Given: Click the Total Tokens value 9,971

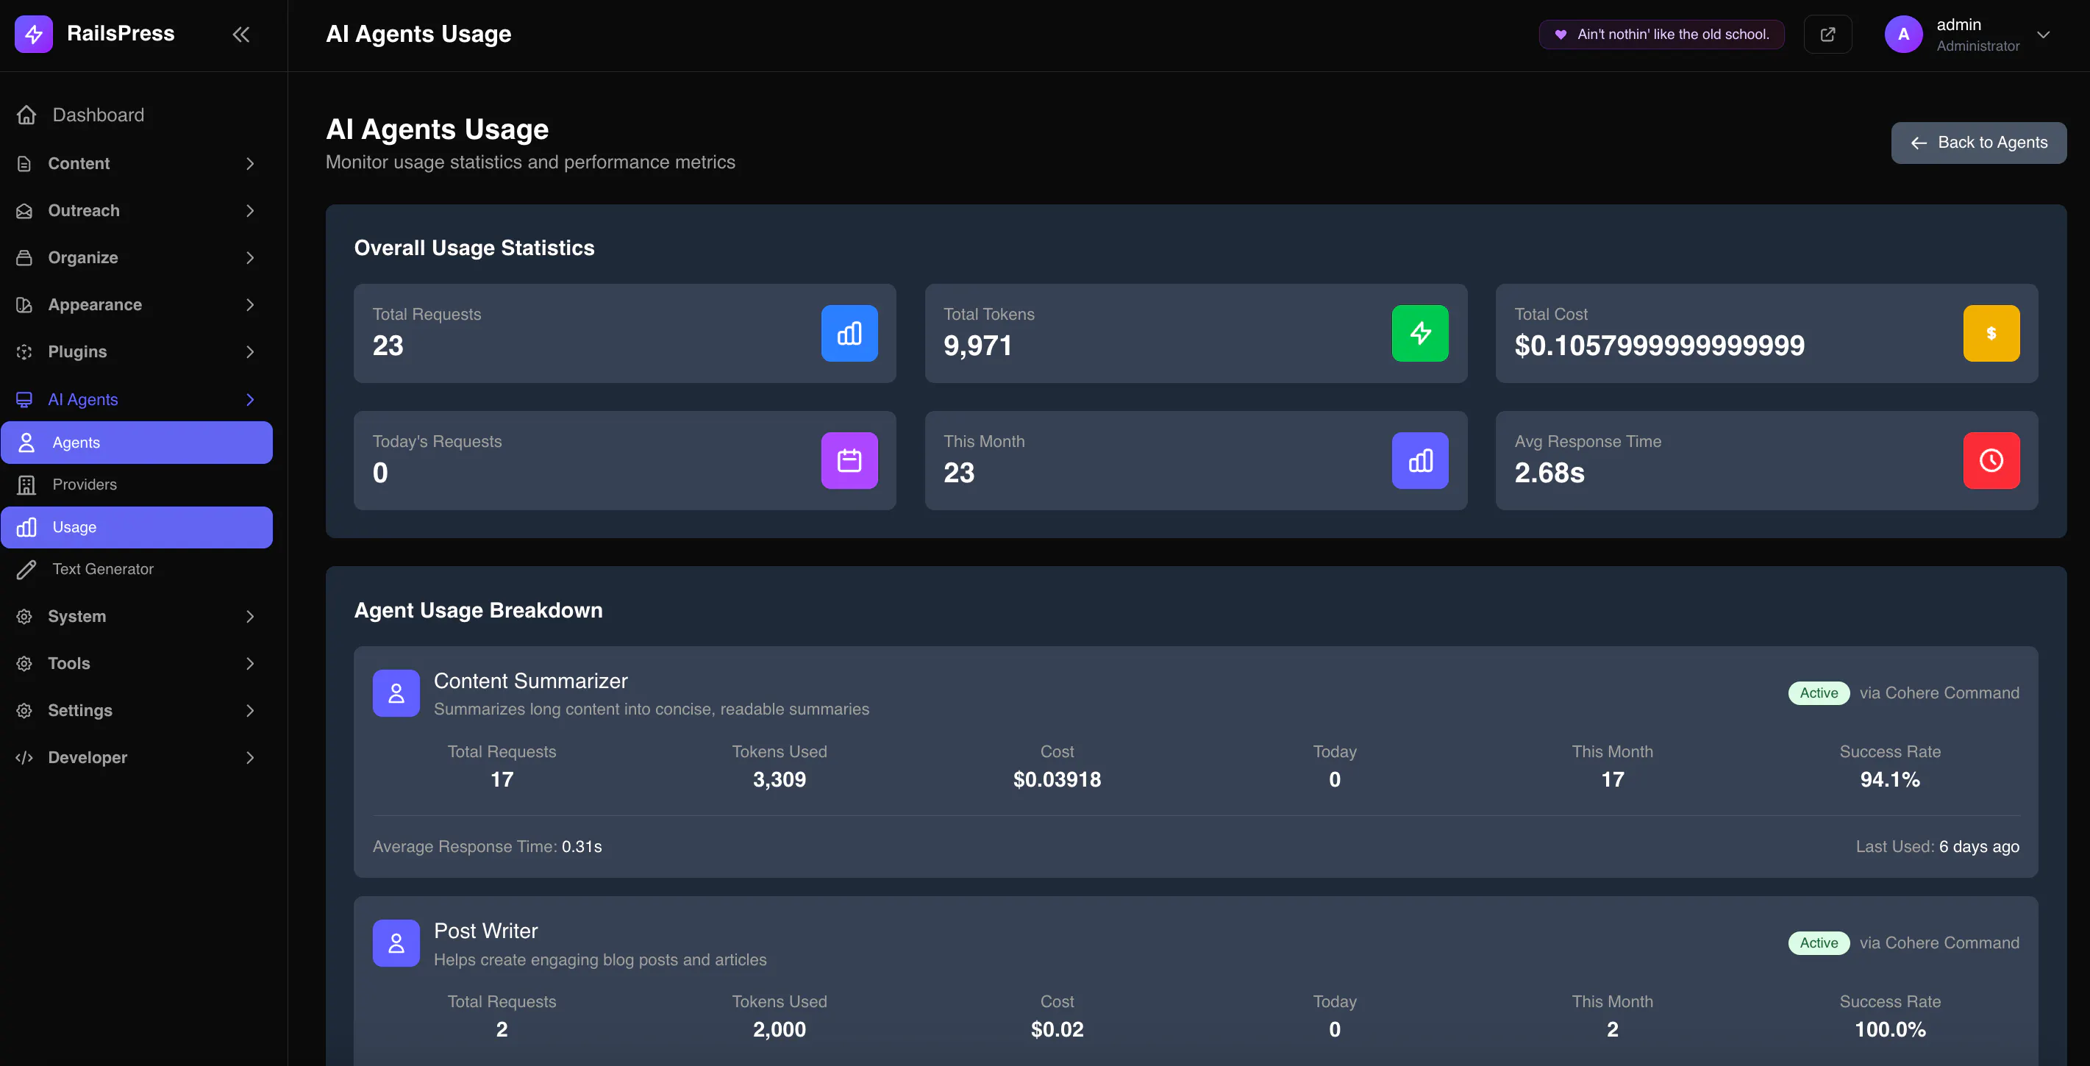Looking at the screenshot, I should point(977,346).
